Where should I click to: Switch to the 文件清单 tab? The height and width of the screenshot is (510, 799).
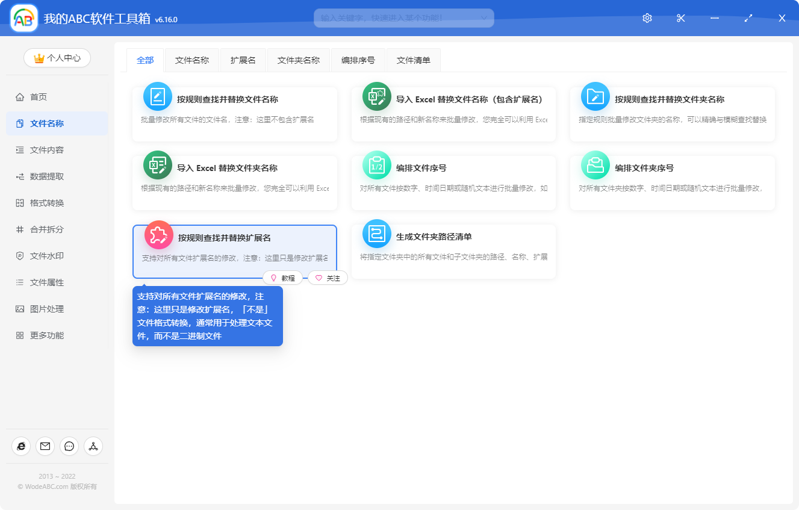click(x=413, y=60)
